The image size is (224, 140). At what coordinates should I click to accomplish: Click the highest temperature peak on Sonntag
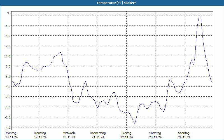click(x=200, y=17)
